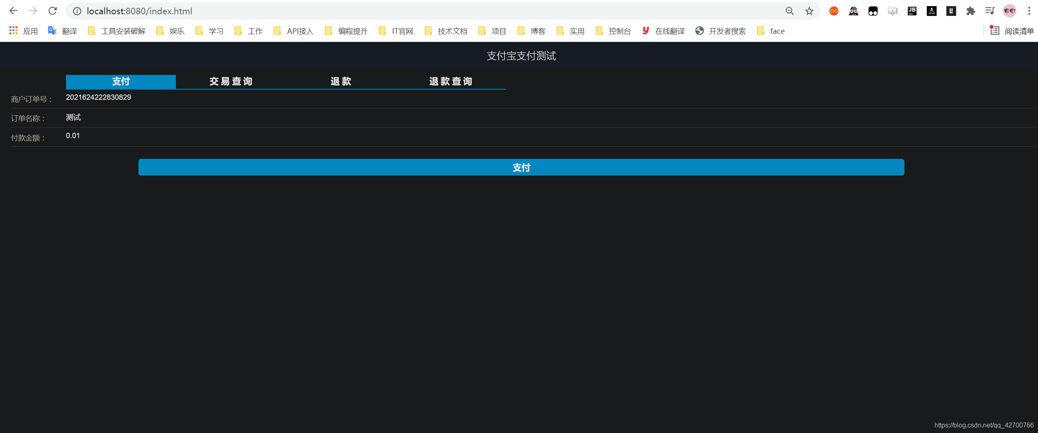This screenshot has height=433, width=1038.
Task: Open the 技术文档 bookmark folder
Action: [445, 31]
